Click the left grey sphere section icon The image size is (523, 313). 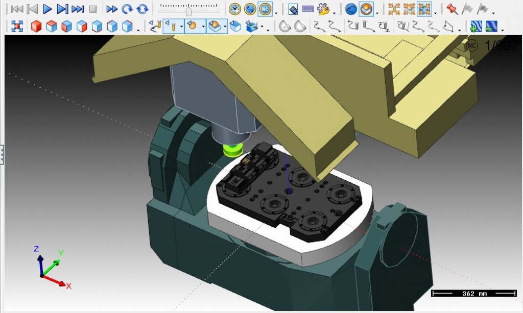tap(284, 27)
